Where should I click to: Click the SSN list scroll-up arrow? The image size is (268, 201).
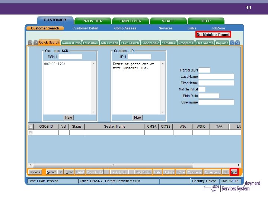tap(94, 64)
